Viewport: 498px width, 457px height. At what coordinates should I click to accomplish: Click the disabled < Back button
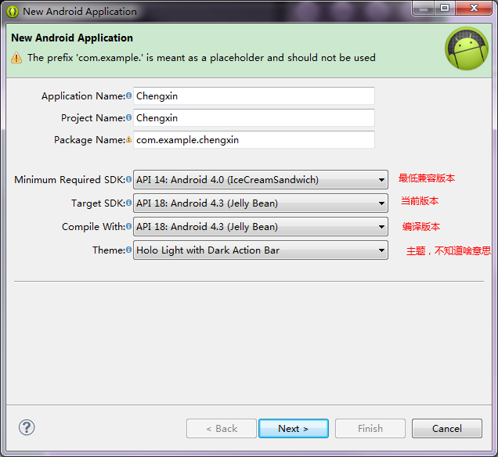pyautogui.click(x=222, y=429)
